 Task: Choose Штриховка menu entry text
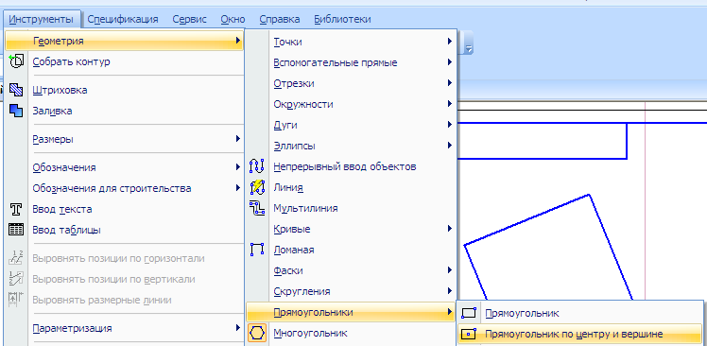(x=60, y=90)
